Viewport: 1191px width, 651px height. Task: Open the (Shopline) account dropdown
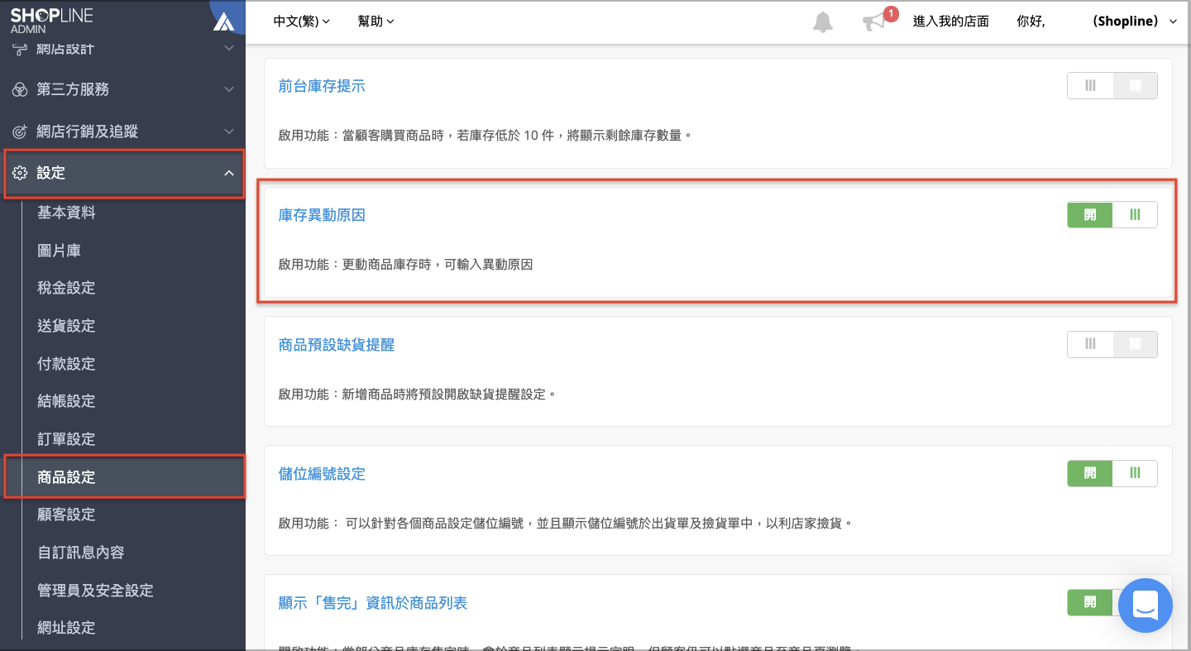coord(1135,22)
